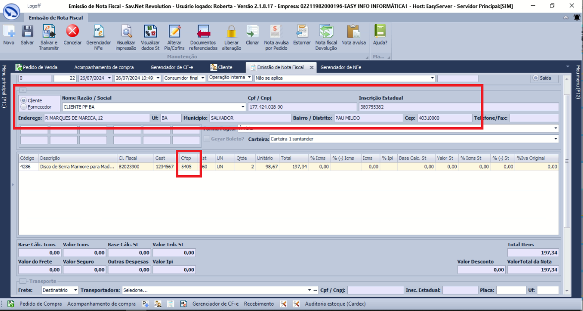
Task: Click the Estornar icon
Action: tap(302, 32)
